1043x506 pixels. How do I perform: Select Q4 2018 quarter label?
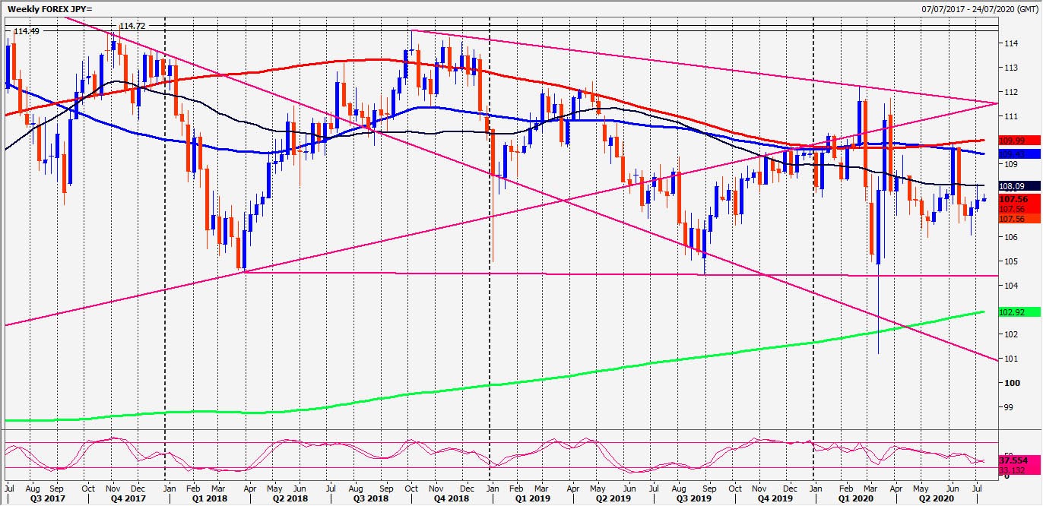tap(447, 500)
